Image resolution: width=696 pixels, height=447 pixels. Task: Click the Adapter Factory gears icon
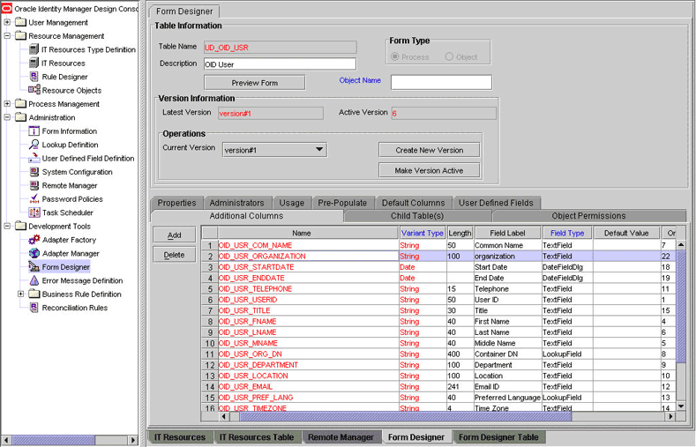[x=34, y=240]
